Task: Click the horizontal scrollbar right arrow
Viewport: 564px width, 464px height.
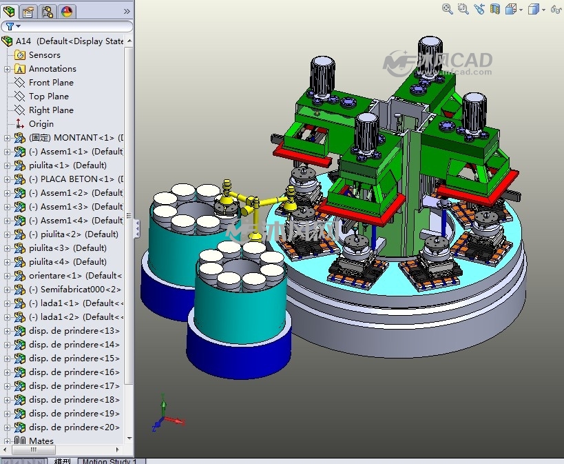Action: (117, 450)
